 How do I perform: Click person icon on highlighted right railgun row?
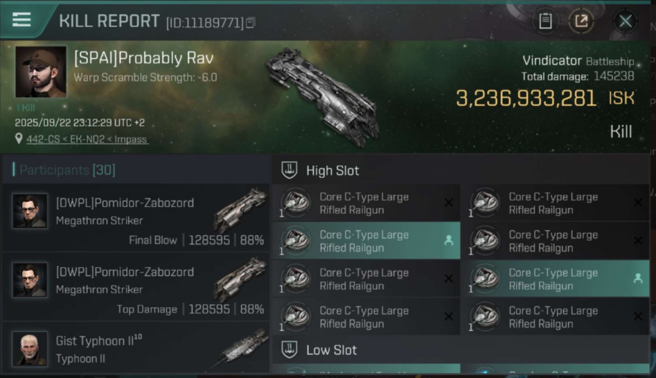[x=638, y=279]
